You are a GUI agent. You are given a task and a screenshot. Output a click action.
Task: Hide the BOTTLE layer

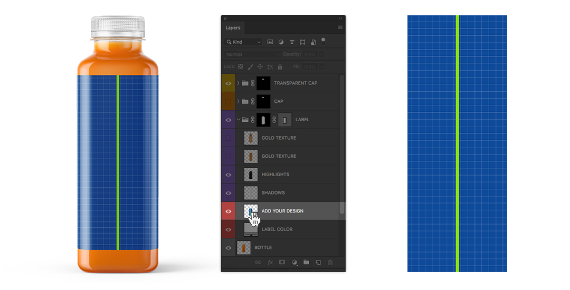tap(229, 248)
